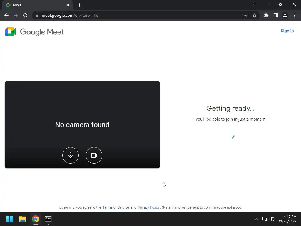Screen dimensions: 301x226
Task: Open the Chrome profile avatar icon
Action: [x=285, y=15]
